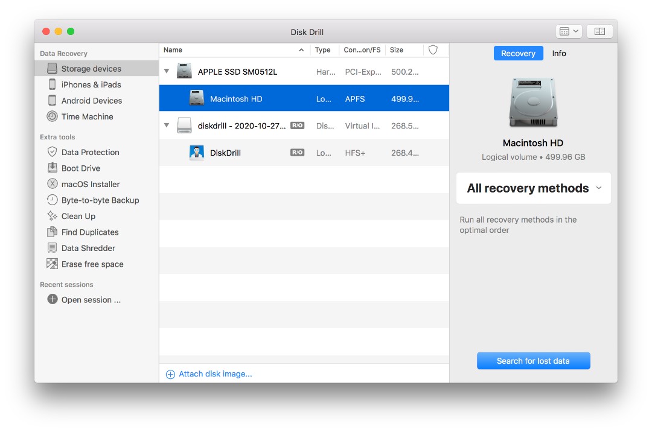Click Search for lost data button

pyautogui.click(x=534, y=361)
